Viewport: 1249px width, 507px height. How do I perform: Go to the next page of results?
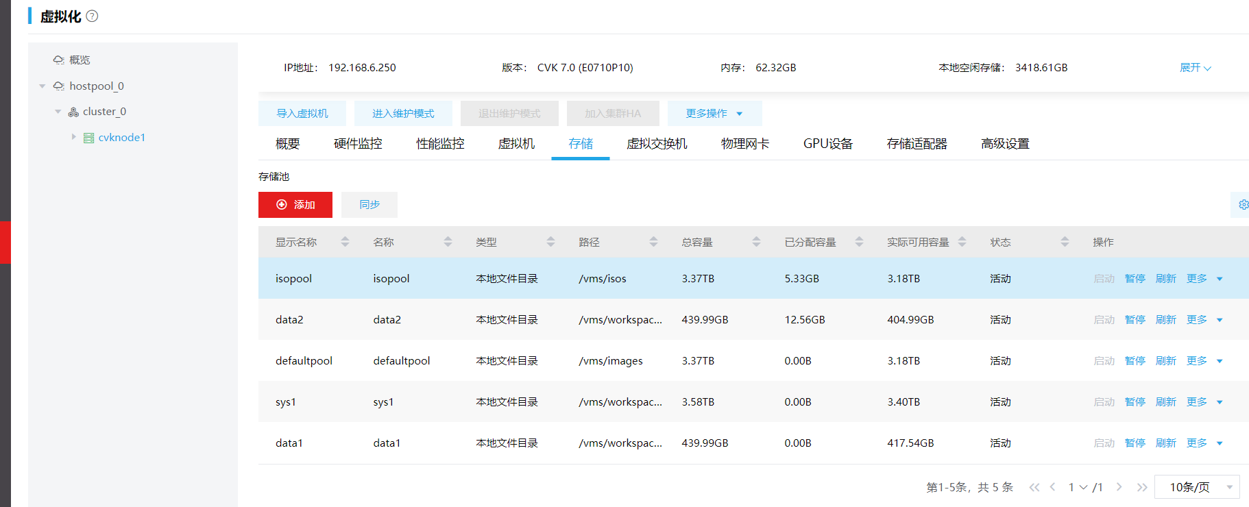pos(1119,487)
